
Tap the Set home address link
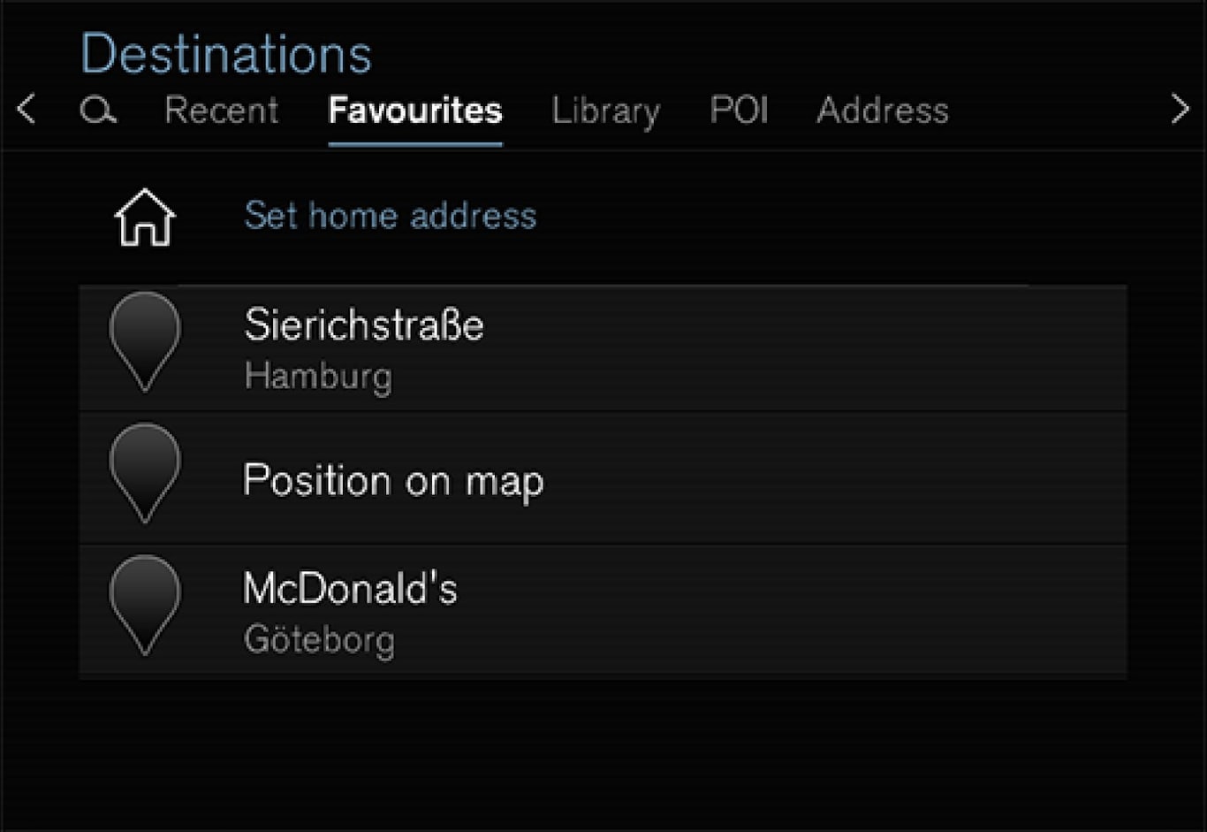[x=390, y=216]
